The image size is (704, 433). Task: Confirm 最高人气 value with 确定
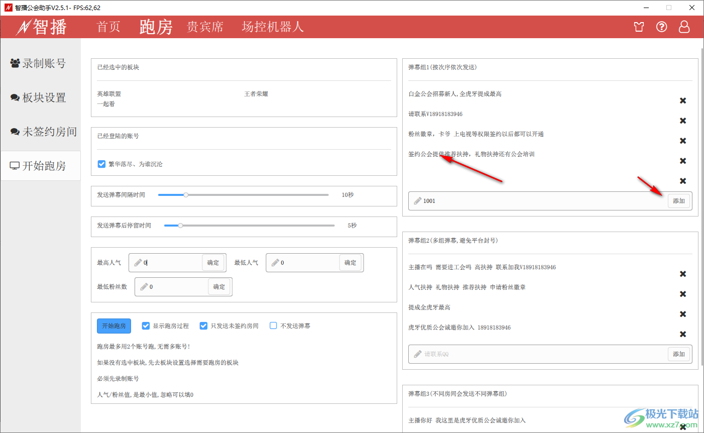pos(213,263)
